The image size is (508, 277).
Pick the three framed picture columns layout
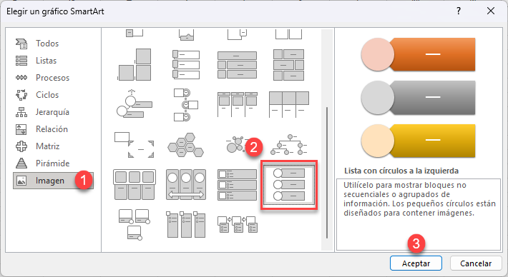(237, 104)
